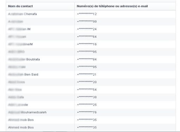Screen dimensions: 180x132
Task: Click the phone number ending in 84
Action: [87, 59]
